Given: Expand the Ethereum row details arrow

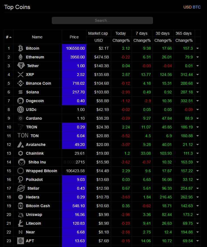Looking at the screenshot, I should 198,57.
